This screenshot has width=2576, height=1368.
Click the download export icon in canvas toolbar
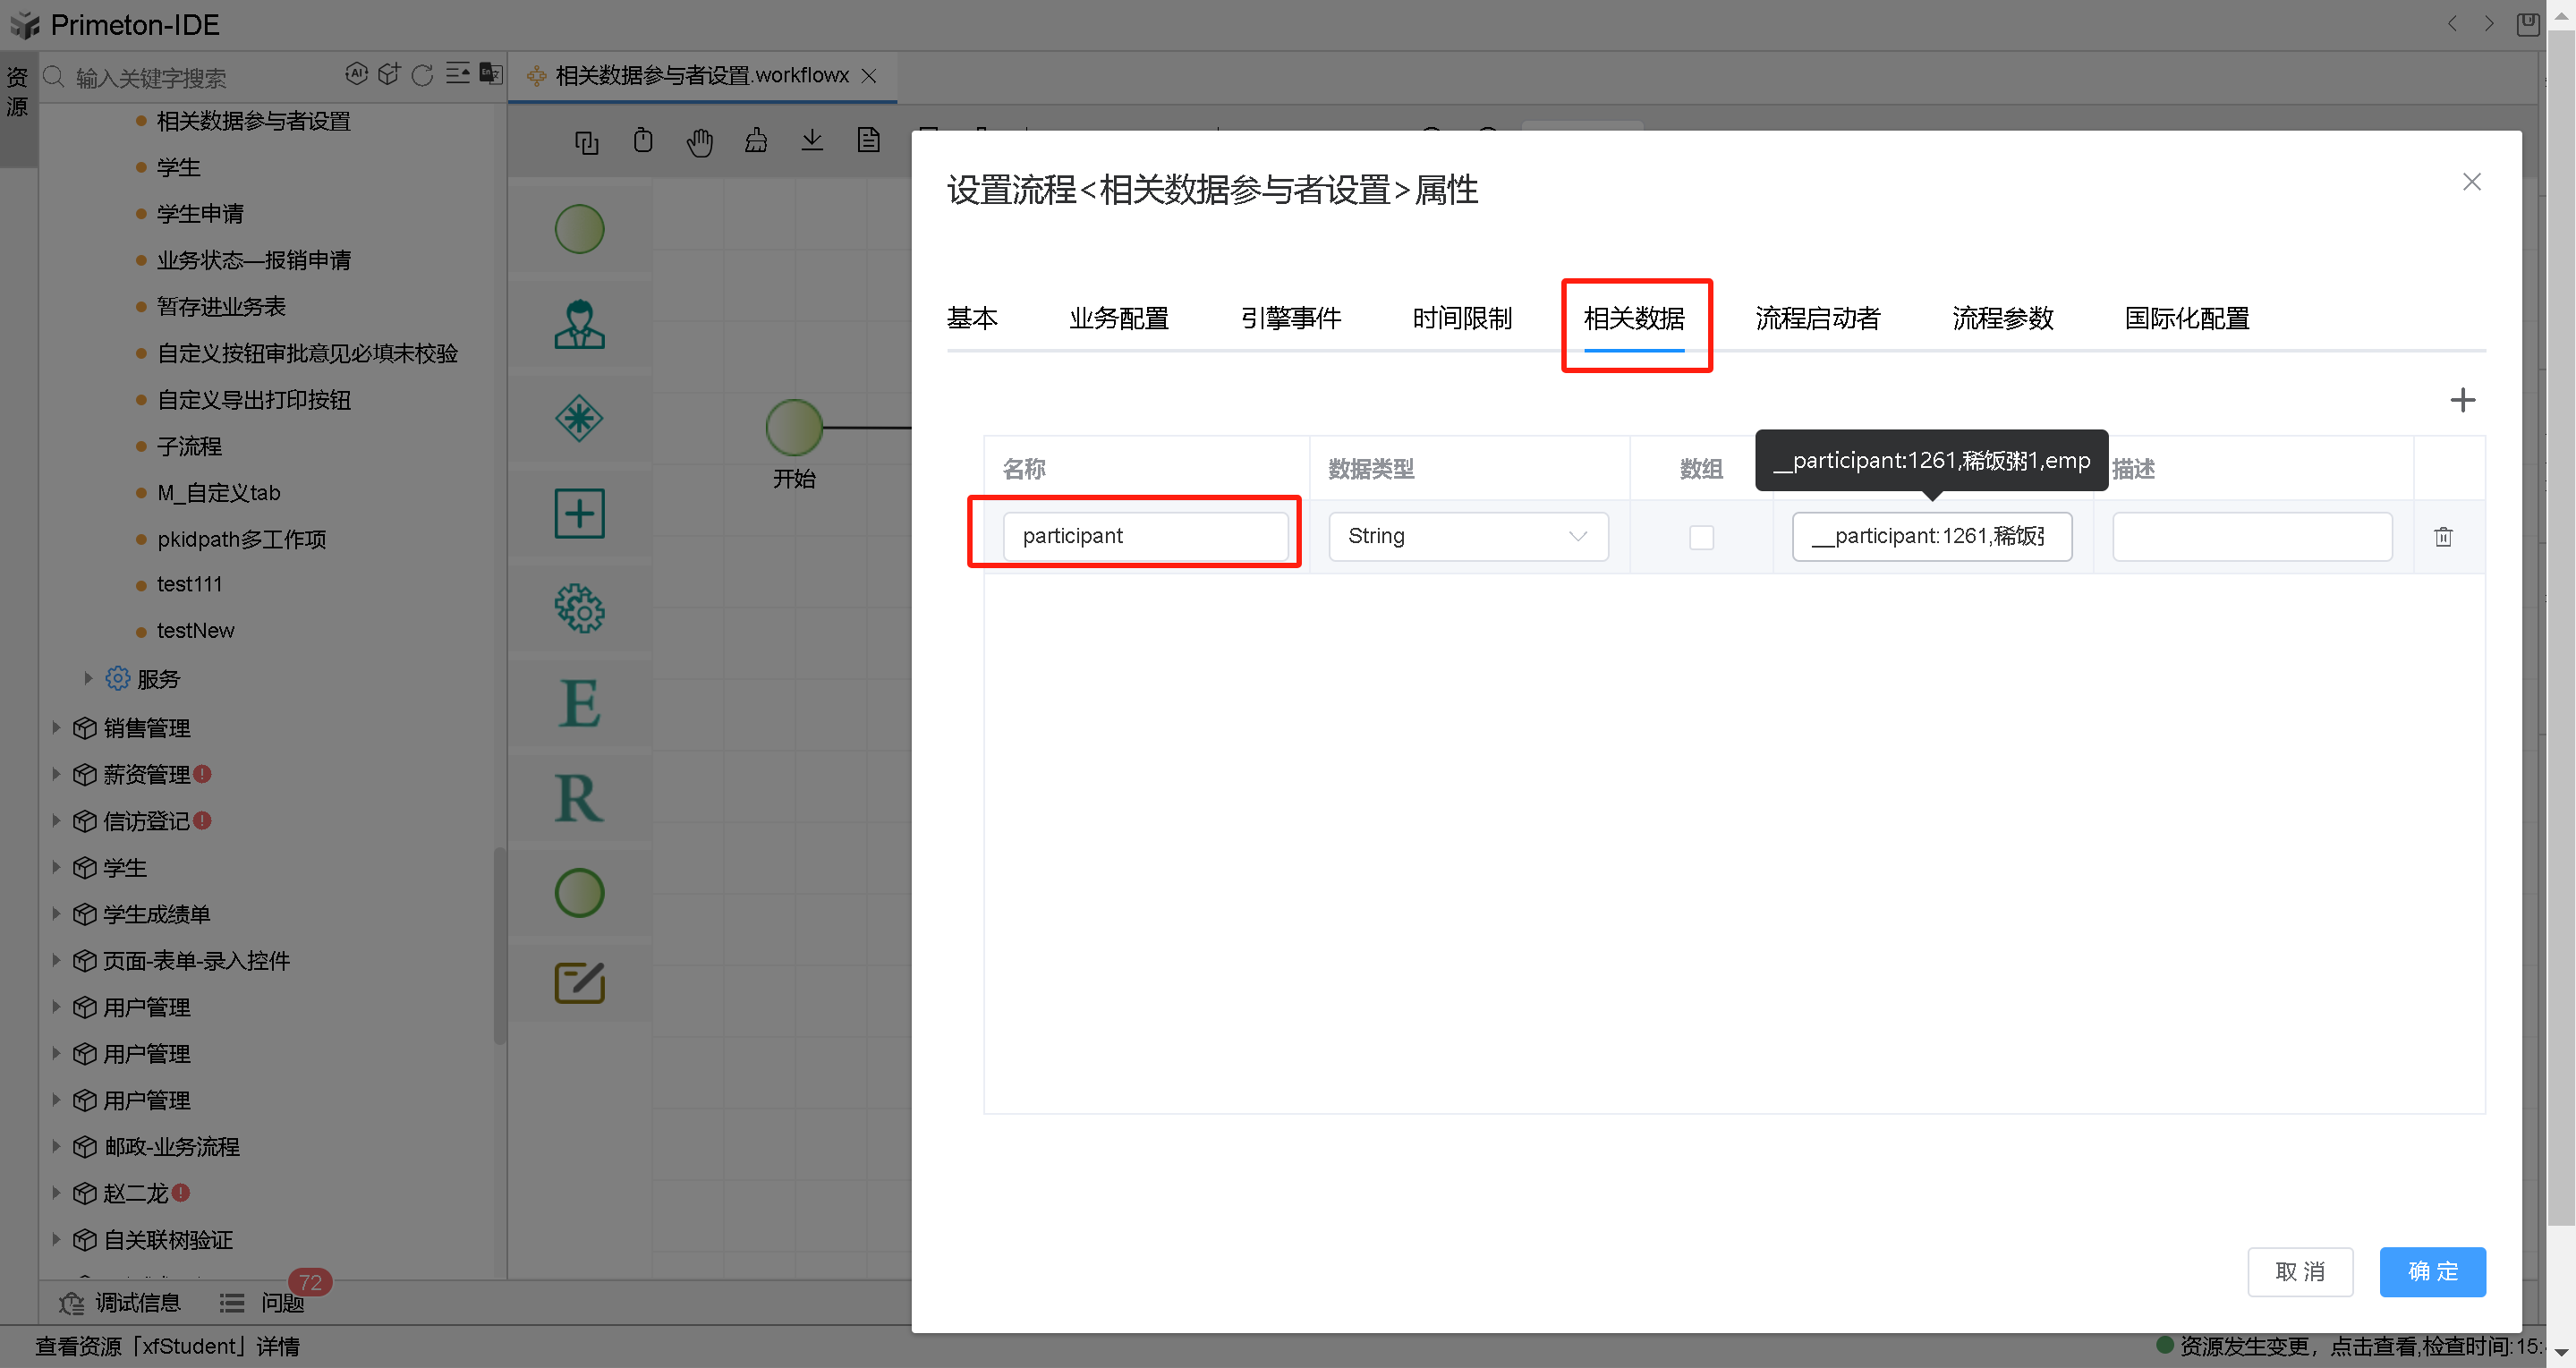click(x=812, y=141)
